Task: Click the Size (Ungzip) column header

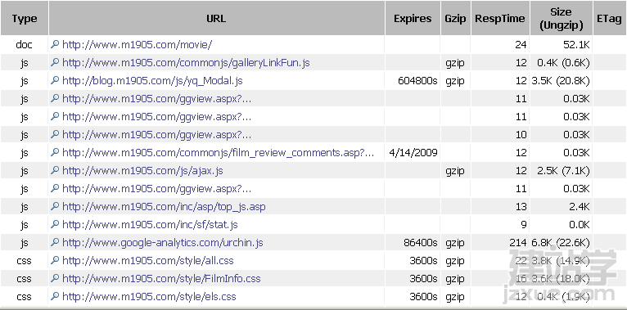Action: point(561,18)
